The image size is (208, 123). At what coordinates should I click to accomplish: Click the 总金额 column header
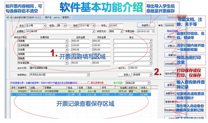121,88
